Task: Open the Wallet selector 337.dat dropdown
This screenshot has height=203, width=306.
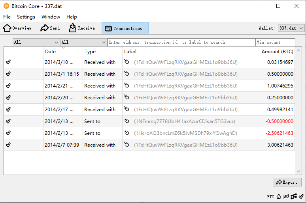Action: [291, 28]
